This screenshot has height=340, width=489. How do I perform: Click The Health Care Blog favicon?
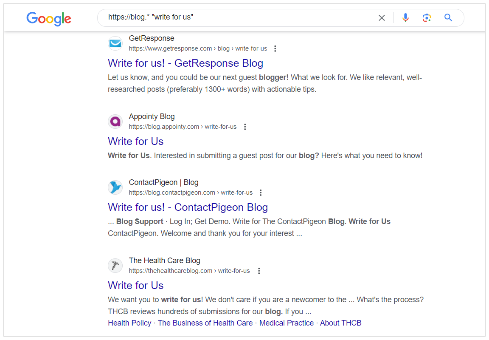click(115, 266)
